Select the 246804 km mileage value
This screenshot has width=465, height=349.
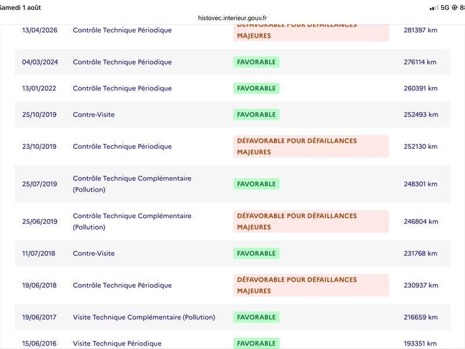[421, 222]
